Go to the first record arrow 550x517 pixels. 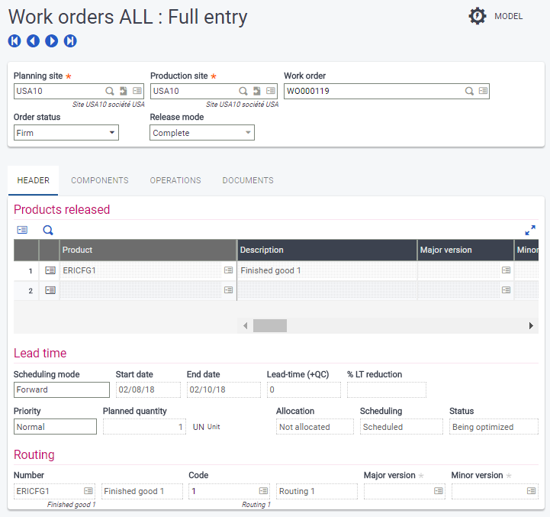14,41
